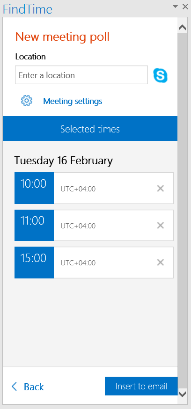Select the 11:00 blue time block
Screen dimensions: 191x409
coord(34,225)
